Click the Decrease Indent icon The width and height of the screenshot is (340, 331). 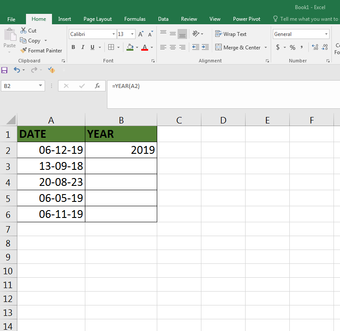point(196,47)
